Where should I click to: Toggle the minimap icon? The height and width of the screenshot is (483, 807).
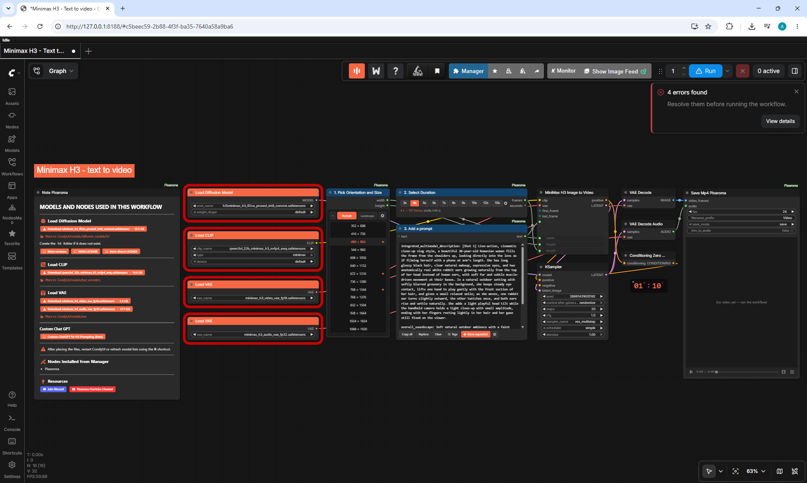point(779,471)
